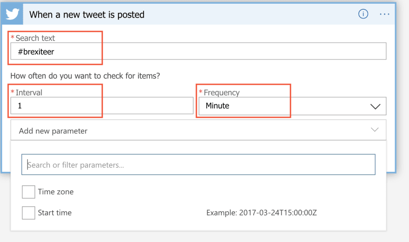The image size is (409, 242).
Task: Focus the Search text field with #brexiteer
Action: (x=198, y=51)
